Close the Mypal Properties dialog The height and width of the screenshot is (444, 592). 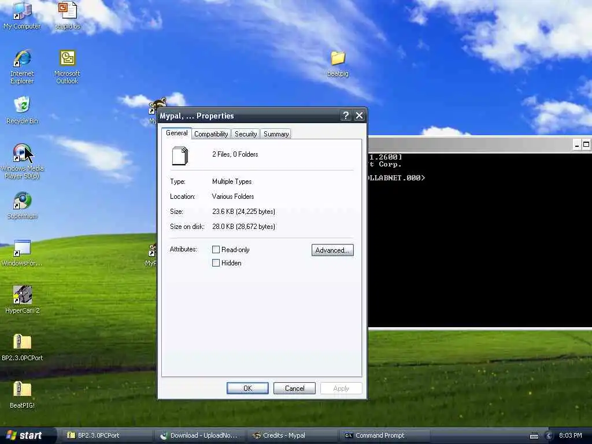(x=360, y=116)
